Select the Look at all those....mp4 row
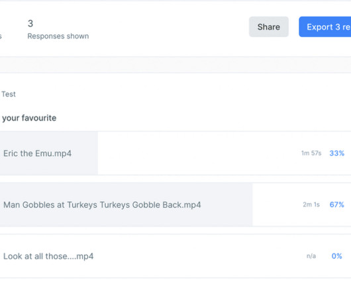Viewport: 351px width, 293px height. 175,256
